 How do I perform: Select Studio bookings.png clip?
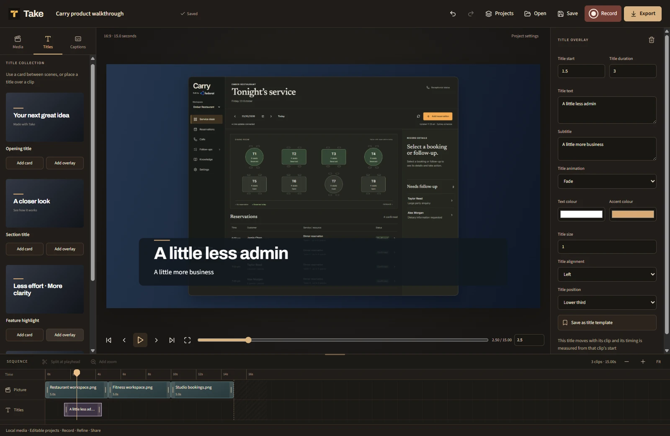[202, 390]
